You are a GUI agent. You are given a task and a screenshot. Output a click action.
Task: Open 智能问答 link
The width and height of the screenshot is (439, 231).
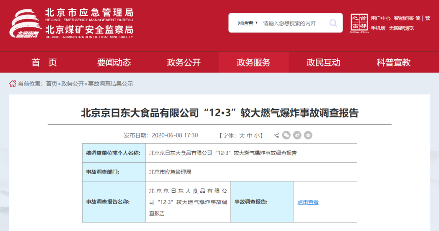[404, 18]
